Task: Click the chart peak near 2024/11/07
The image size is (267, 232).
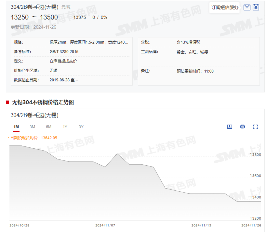Action: coord(117,154)
